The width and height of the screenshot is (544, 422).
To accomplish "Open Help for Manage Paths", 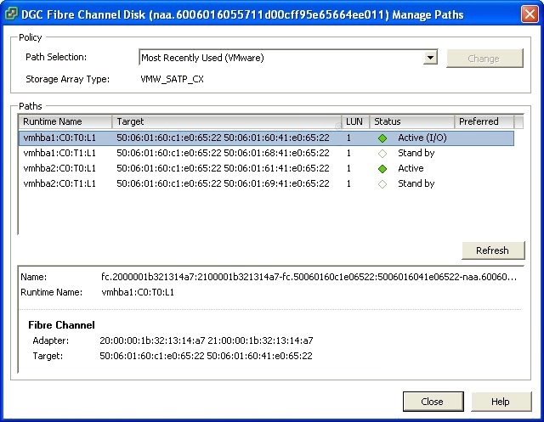I will point(501,402).
